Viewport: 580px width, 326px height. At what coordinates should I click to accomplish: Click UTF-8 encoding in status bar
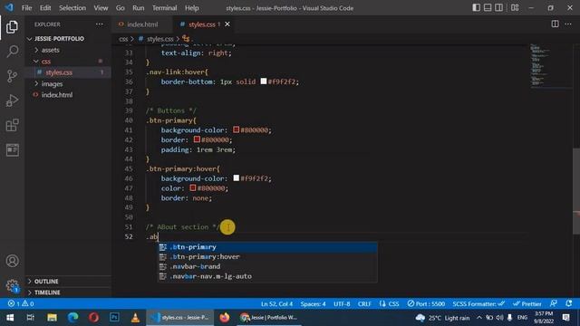[342, 303]
